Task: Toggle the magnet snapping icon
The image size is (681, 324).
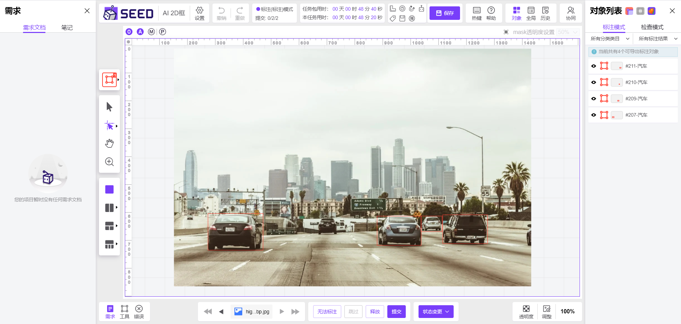Action: click(x=412, y=9)
